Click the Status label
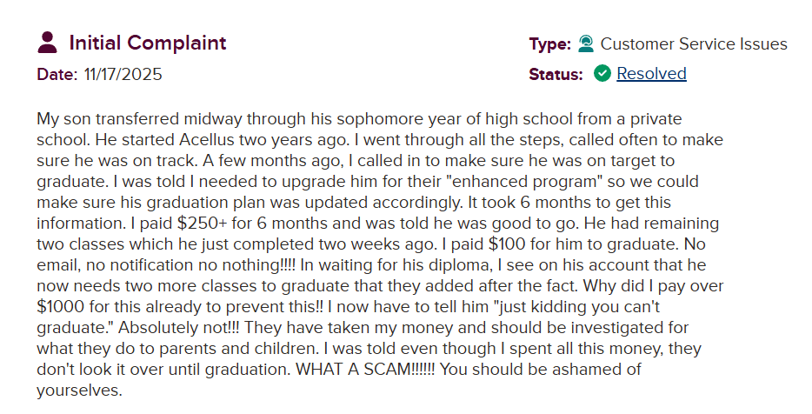The height and width of the screenshot is (414, 812). (556, 74)
